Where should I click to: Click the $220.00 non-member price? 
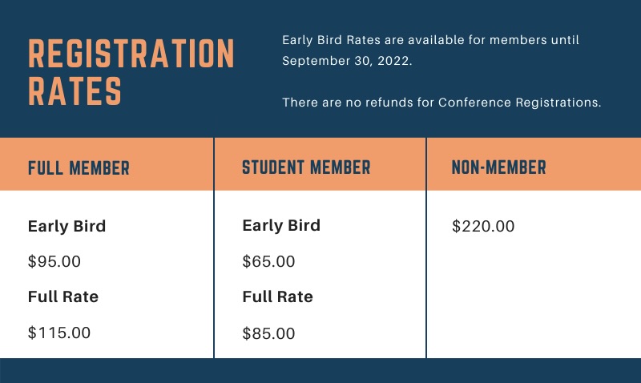pyautogui.click(x=483, y=227)
